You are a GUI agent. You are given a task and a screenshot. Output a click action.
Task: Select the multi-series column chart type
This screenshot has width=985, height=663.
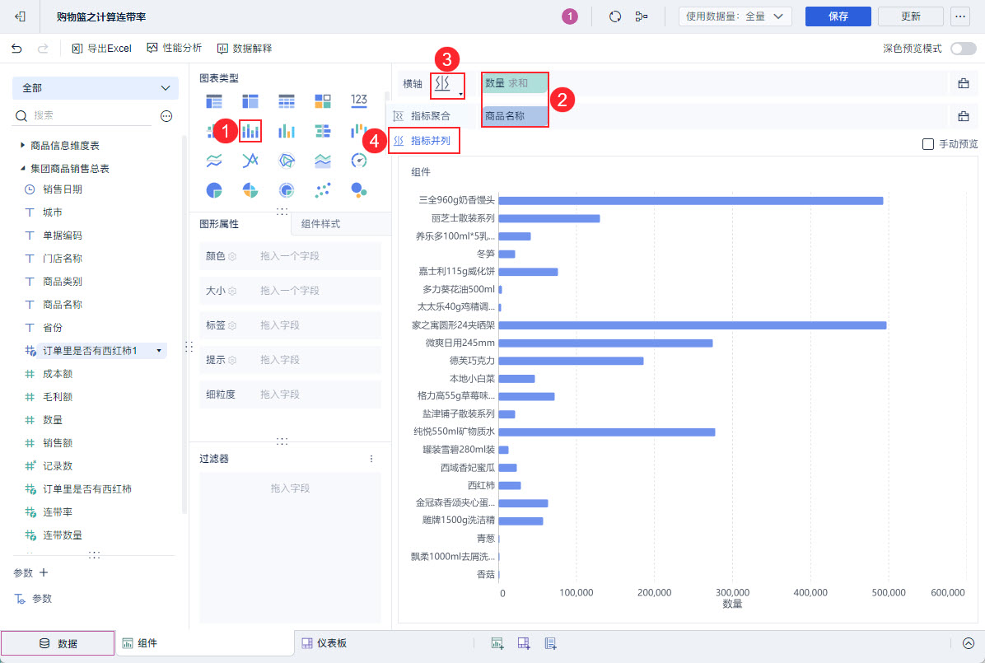click(x=287, y=131)
